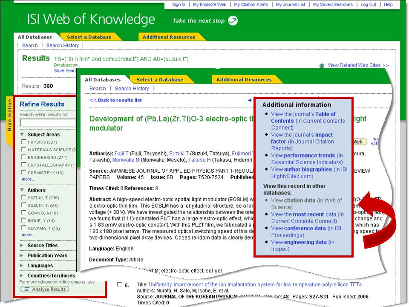This screenshot has width=409, height=307.
Task: Open My EndNote Web
Action: (x=210, y=4)
